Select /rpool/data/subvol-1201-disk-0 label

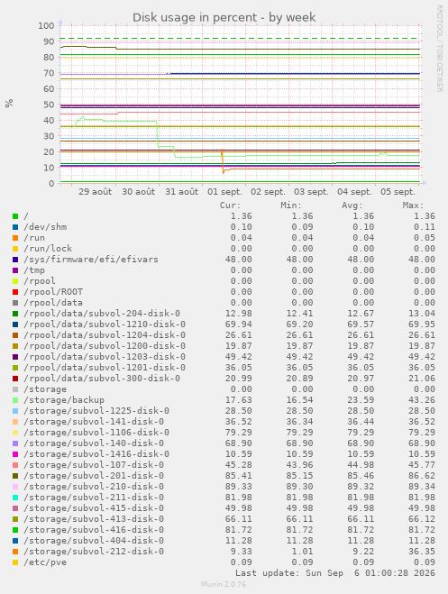105,368
